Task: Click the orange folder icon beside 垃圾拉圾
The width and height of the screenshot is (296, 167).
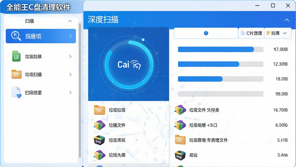Action: coord(99,110)
